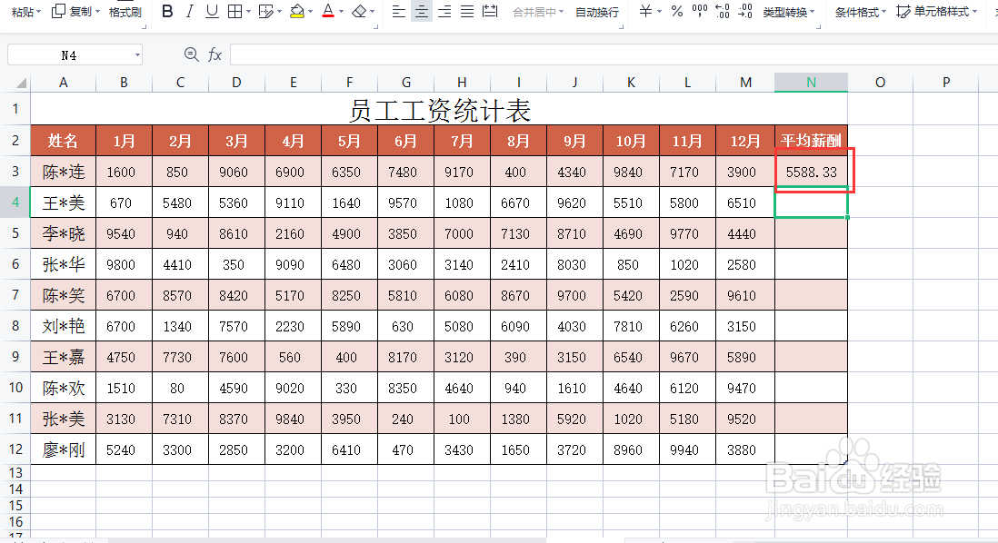Expand the fill color dropdown arrow

pyautogui.click(x=310, y=12)
